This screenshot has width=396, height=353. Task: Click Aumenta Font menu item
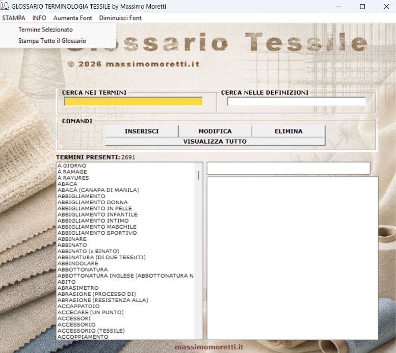pyautogui.click(x=72, y=18)
